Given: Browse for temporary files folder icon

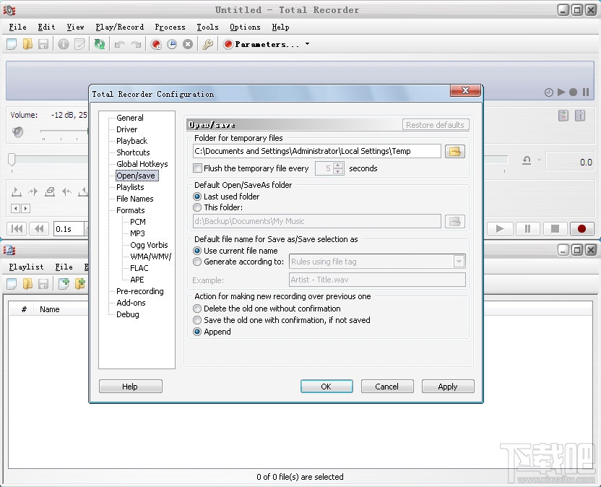Looking at the screenshot, I should [x=455, y=151].
